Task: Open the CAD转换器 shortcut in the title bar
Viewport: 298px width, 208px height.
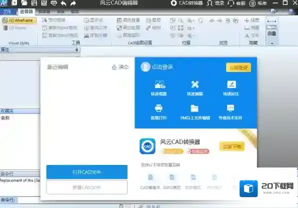Action: tap(186, 3)
